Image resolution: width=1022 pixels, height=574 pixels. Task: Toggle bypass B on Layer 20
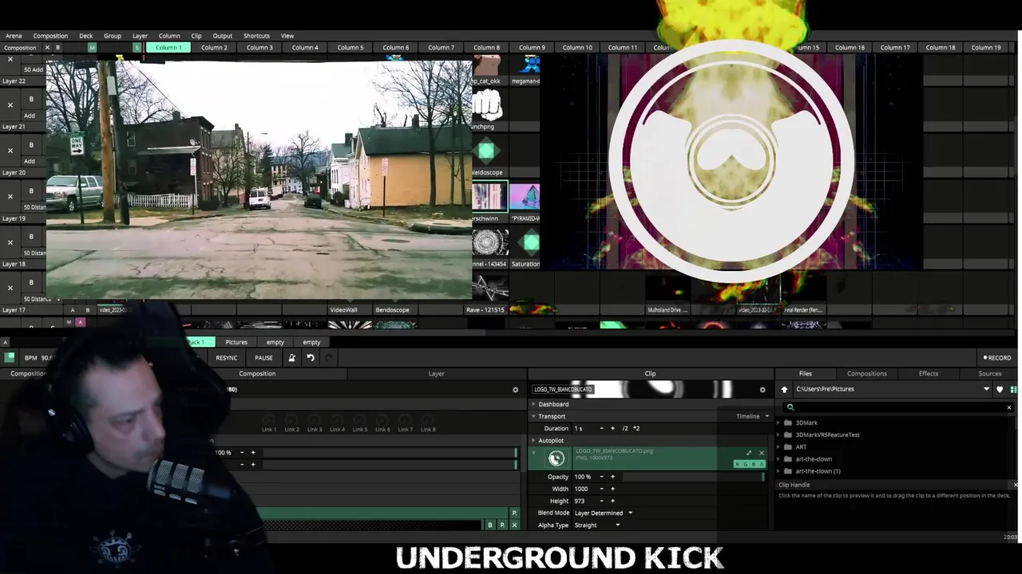[31, 144]
